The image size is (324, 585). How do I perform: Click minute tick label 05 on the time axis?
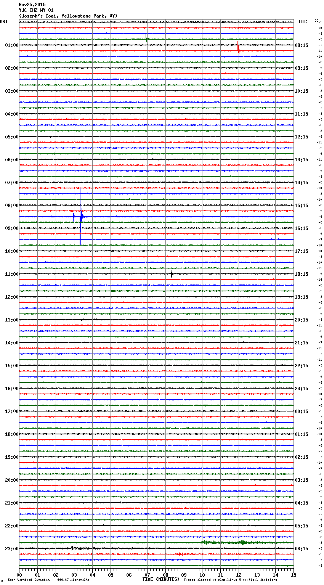click(x=111, y=575)
